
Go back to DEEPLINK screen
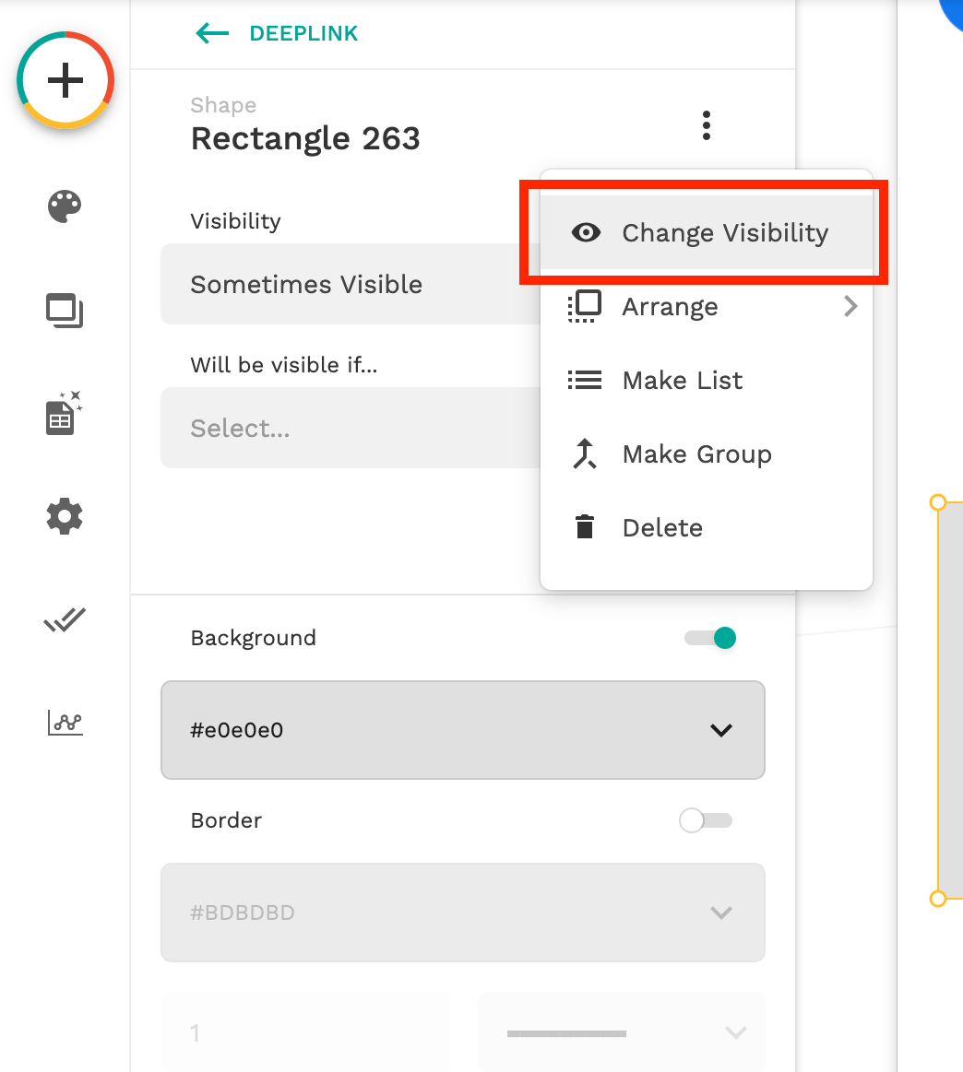[277, 34]
